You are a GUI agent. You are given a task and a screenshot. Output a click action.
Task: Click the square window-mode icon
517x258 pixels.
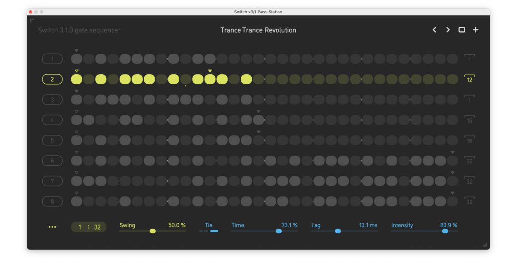coord(462,30)
